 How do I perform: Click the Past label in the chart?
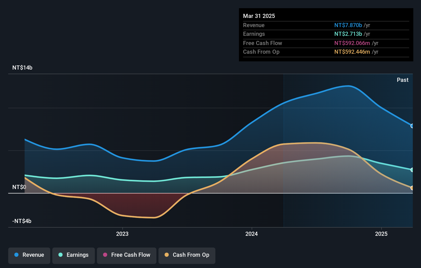pos(403,80)
